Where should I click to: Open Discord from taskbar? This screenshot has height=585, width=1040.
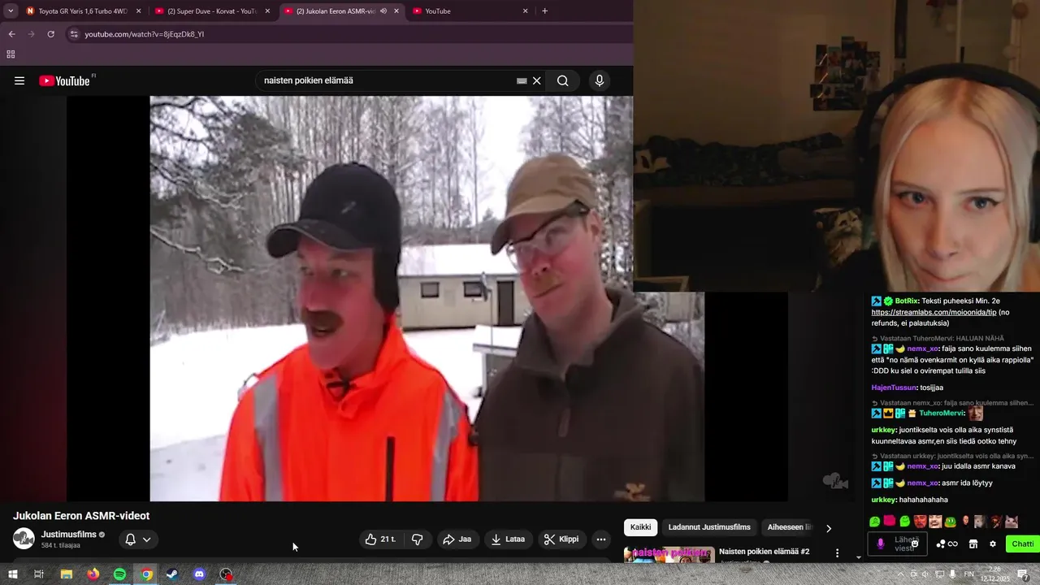(x=199, y=574)
